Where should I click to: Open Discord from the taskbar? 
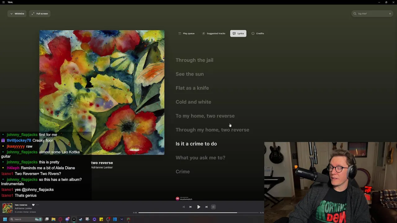[x=67, y=219]
